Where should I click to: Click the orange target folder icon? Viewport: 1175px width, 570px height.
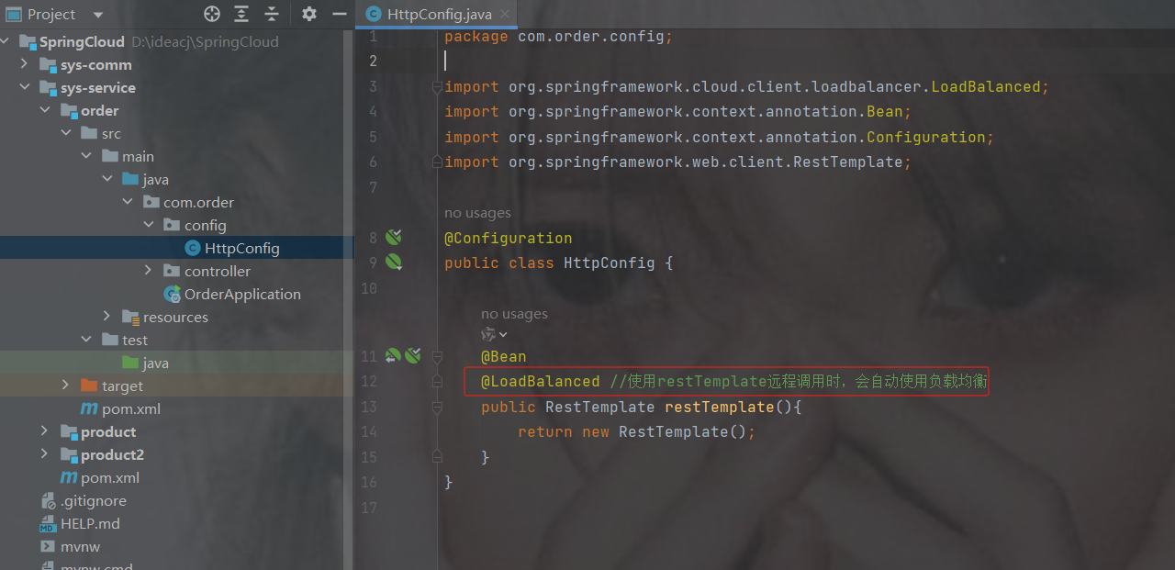click(89, 386)
